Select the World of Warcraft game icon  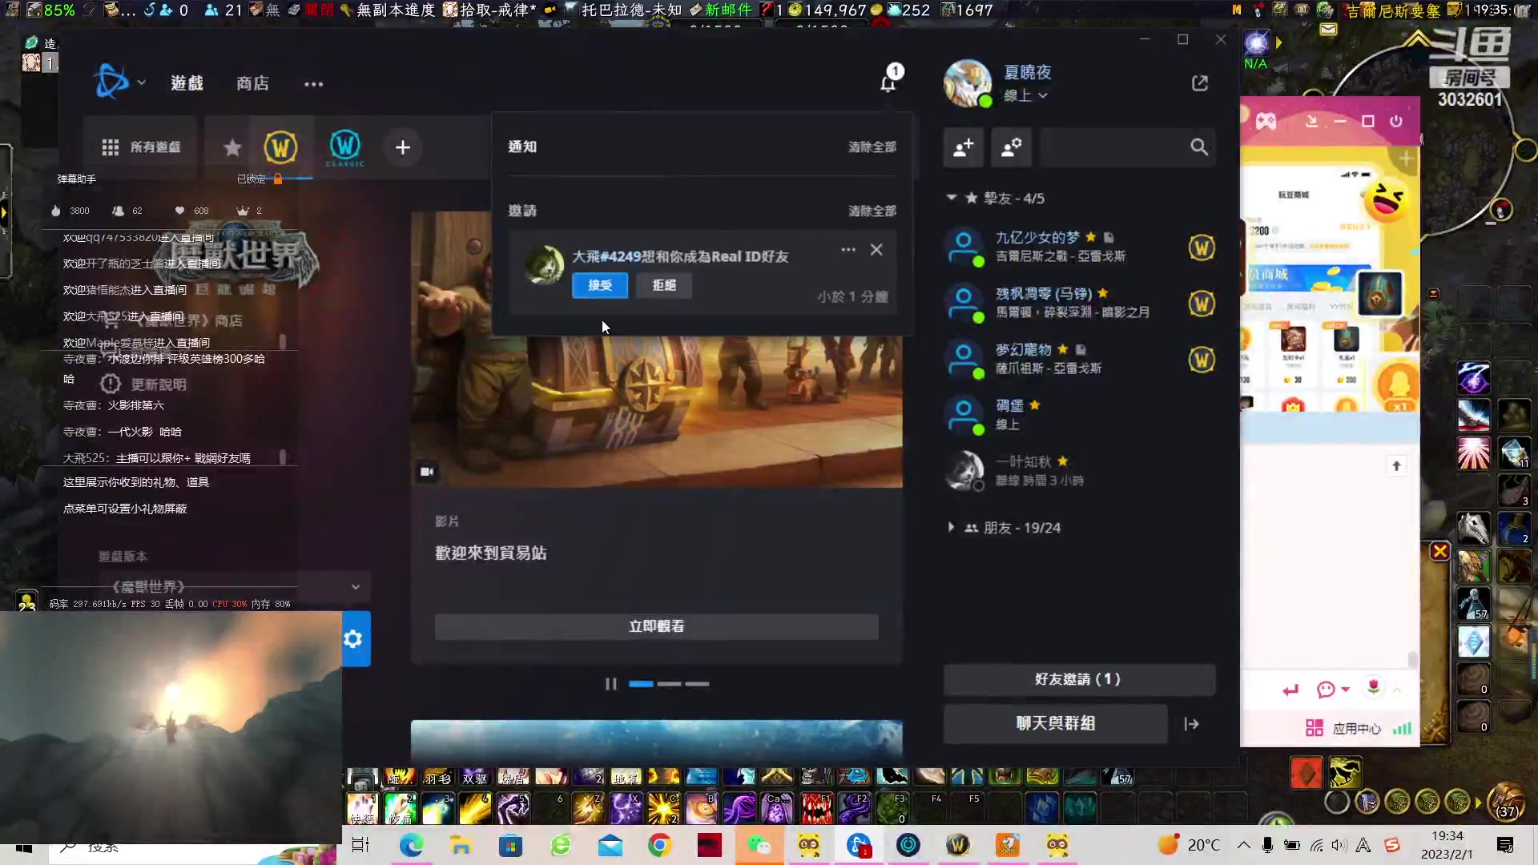coord(280,147)
